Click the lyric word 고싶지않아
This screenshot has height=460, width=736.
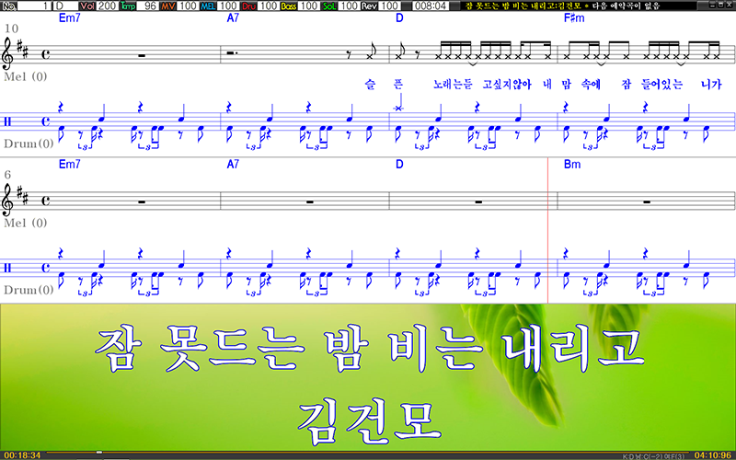click(507, 85)
